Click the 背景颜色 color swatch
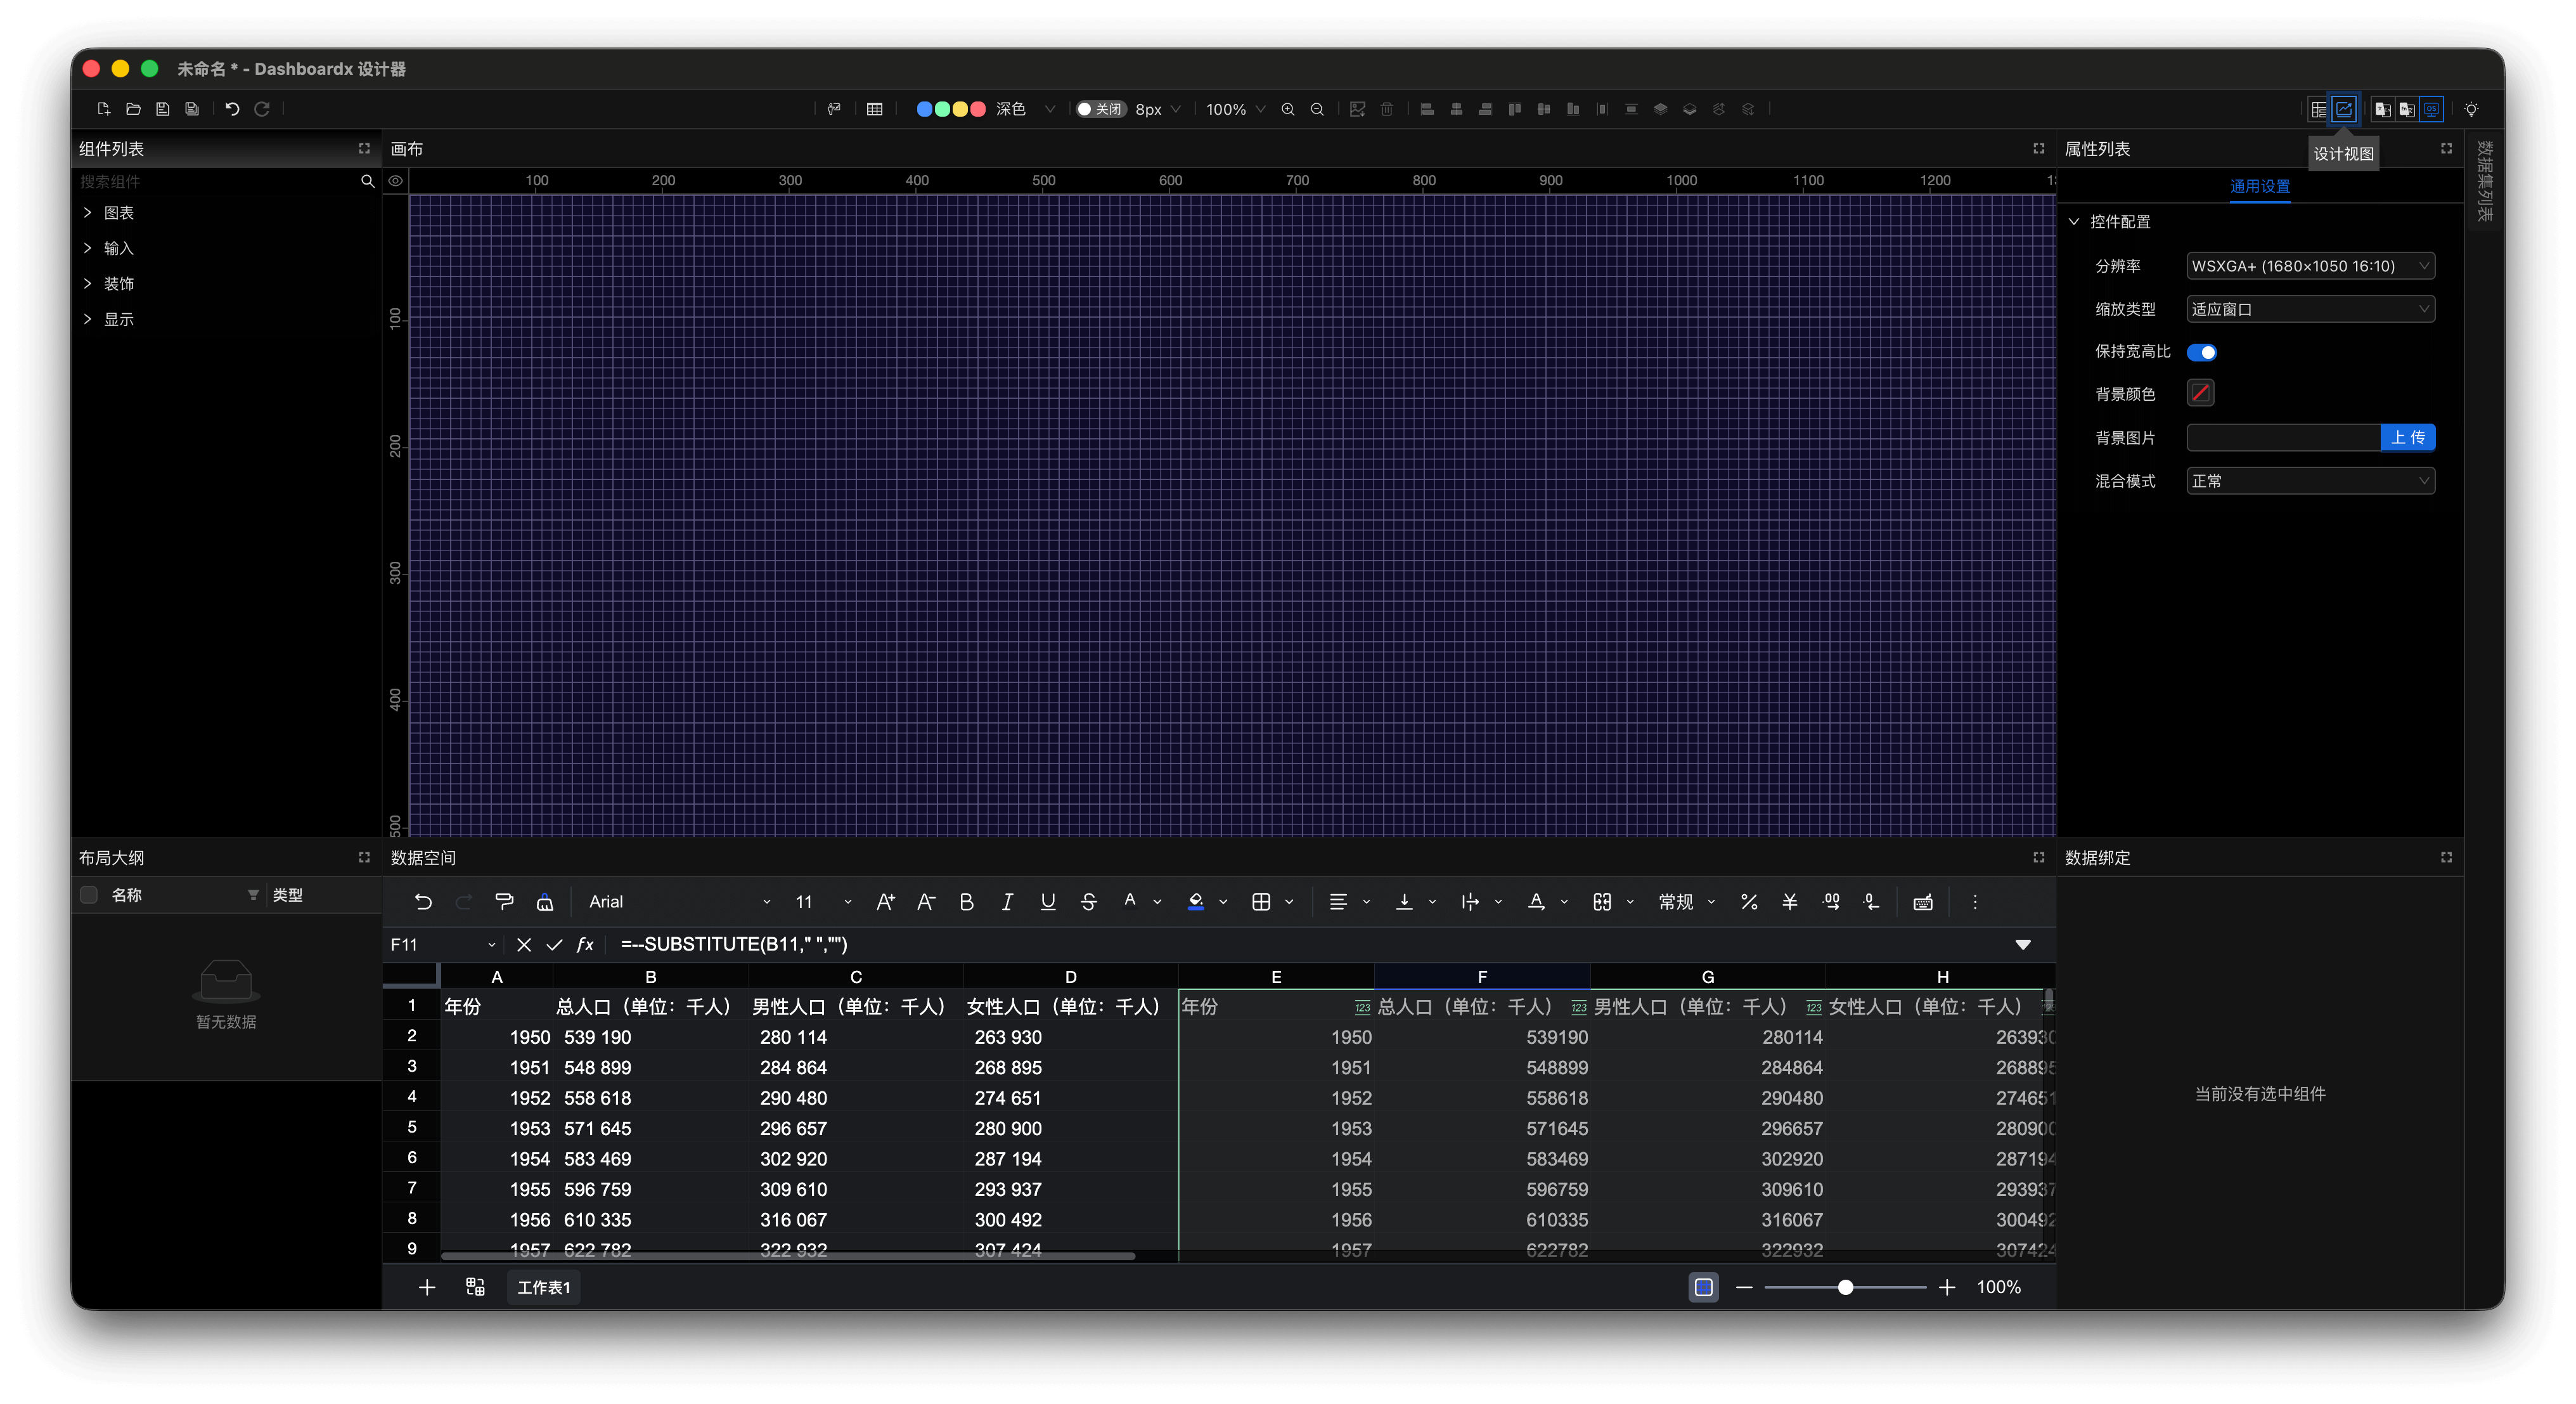 (2200, 393)
